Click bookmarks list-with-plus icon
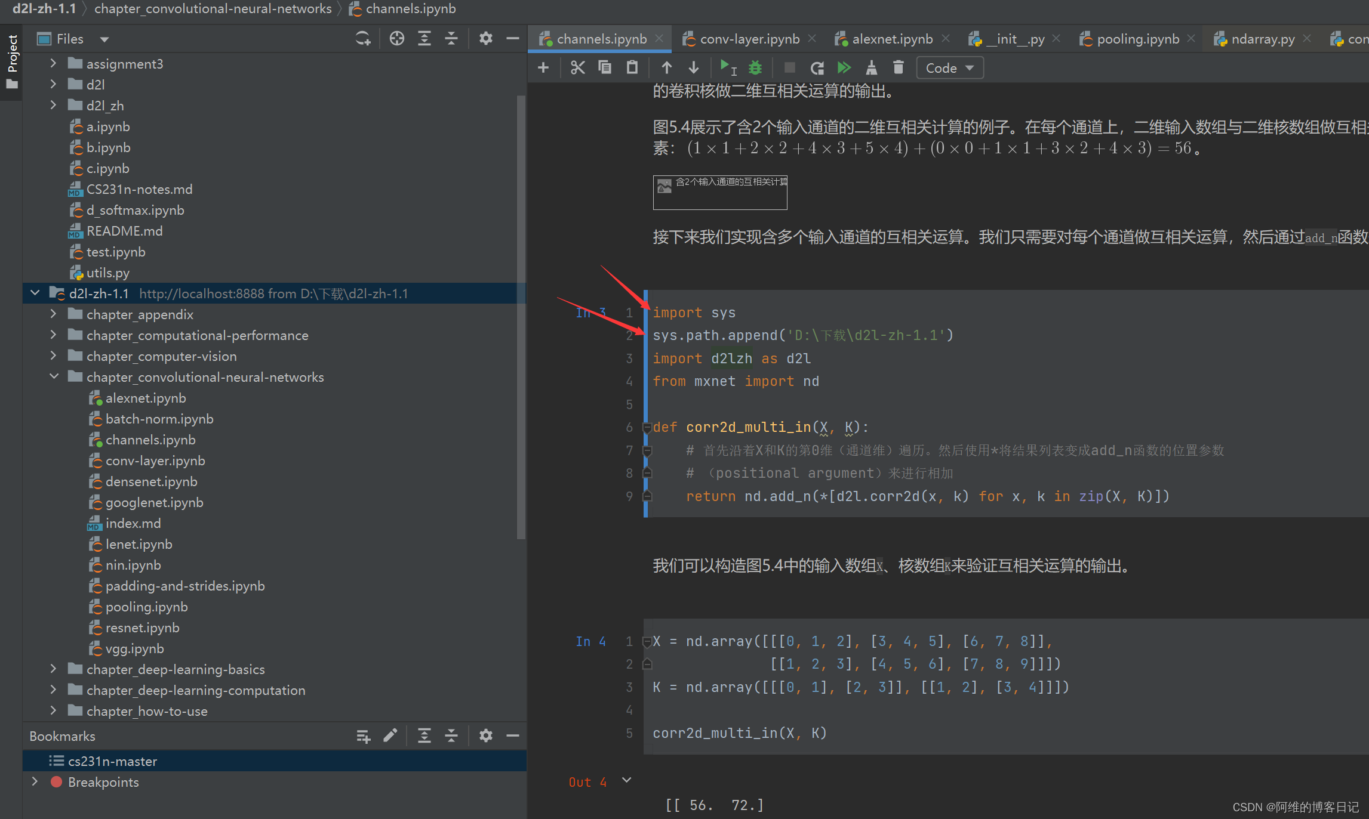1369x819 pixels. pyautogui.click(x=363, y=736)
